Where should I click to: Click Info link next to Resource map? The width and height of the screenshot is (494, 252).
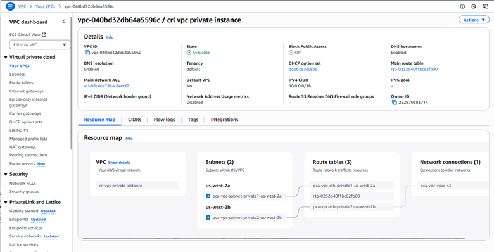pos(129,138)
